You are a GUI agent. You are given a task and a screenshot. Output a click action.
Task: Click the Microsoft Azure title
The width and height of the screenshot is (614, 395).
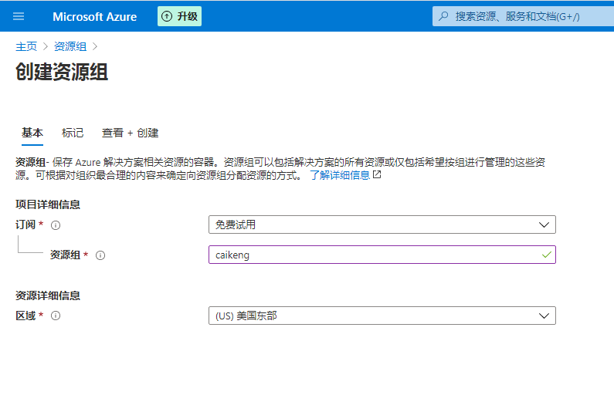click(95, 16)
